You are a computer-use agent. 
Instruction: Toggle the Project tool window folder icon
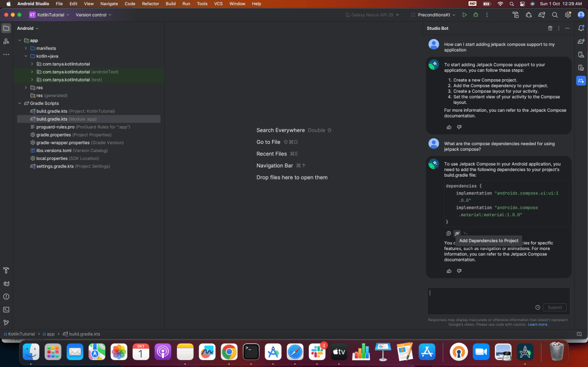6,28
